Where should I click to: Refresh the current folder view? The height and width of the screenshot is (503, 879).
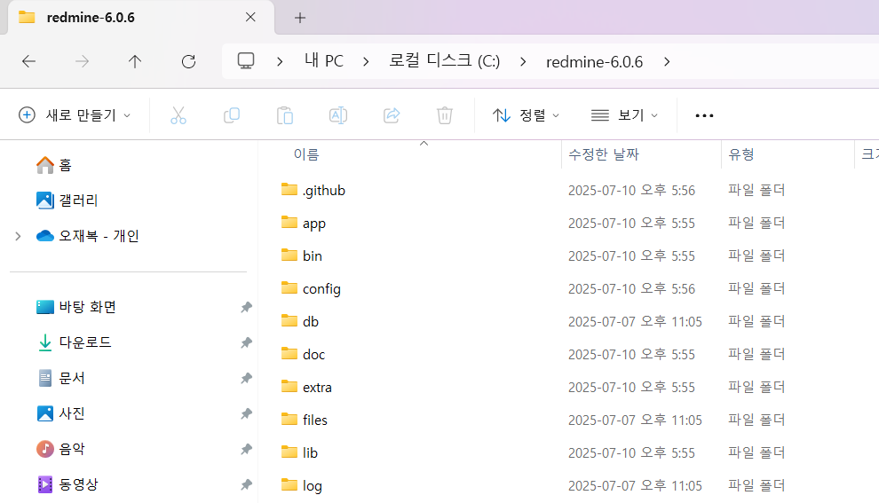tap(188, 61)
